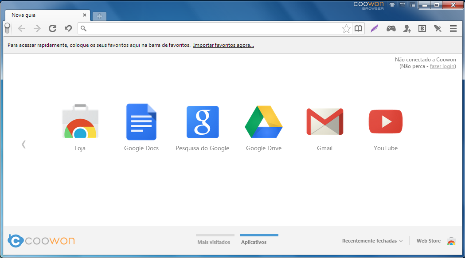Viewport: 465px width, 258px height.
Task: Toggle the sidebar switch left of the back button
Action: pyautogui.click(x=7, y=29)
